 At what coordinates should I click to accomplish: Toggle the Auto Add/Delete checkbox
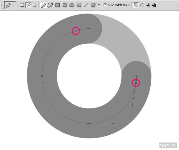point(105,5)
